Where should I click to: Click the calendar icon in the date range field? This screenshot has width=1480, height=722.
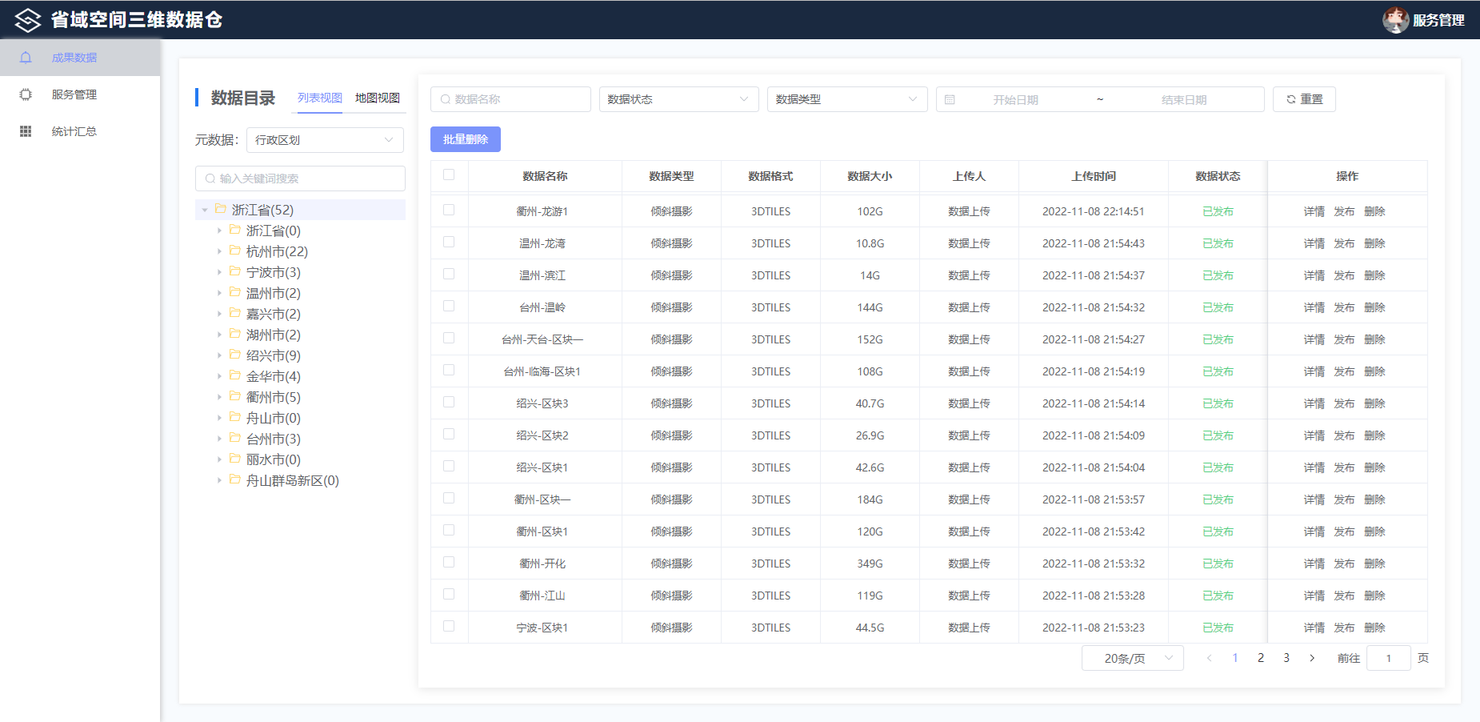pyautogui.click(x=950, y=100)
